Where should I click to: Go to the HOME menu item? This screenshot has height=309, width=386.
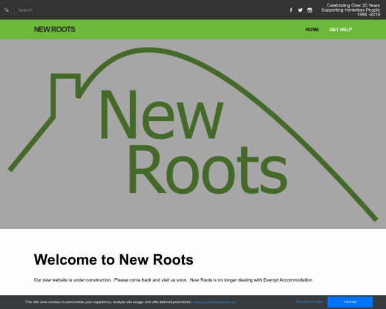(x=312, y=30)
